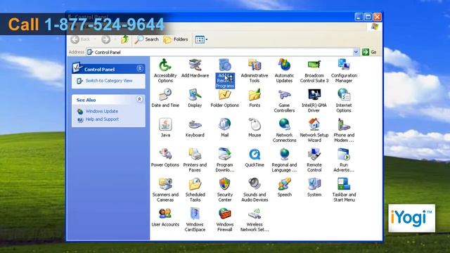450x253 pixels.
Task: Toggle the Folders toolbar button
Action: click(x=176, y=39)
